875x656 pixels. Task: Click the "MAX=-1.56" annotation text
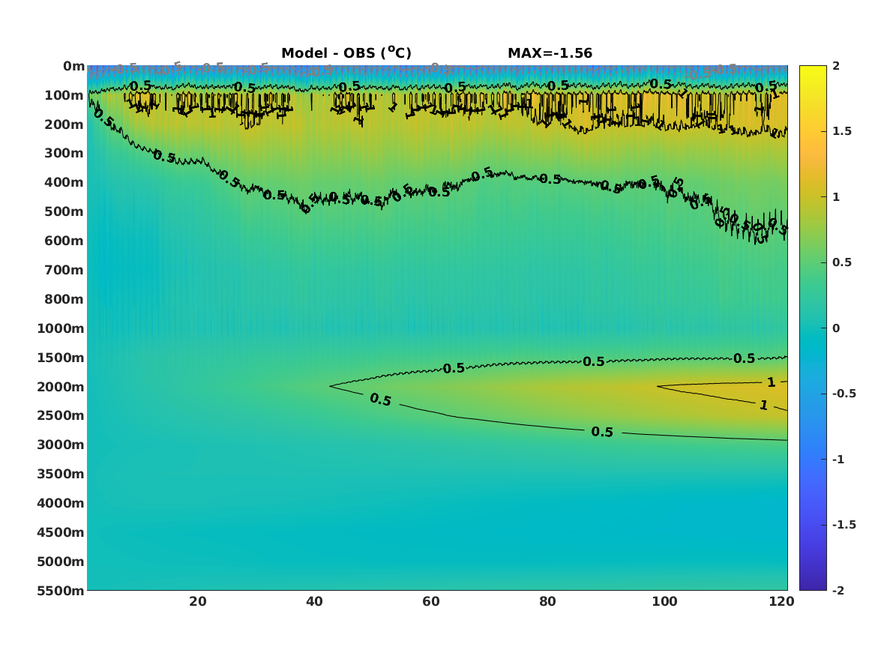pyautogui.click(x=550, y=53)
